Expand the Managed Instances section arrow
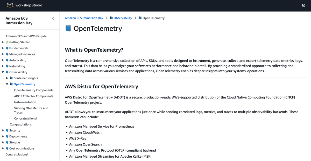311x161 pixels. (x=3, y=54)
